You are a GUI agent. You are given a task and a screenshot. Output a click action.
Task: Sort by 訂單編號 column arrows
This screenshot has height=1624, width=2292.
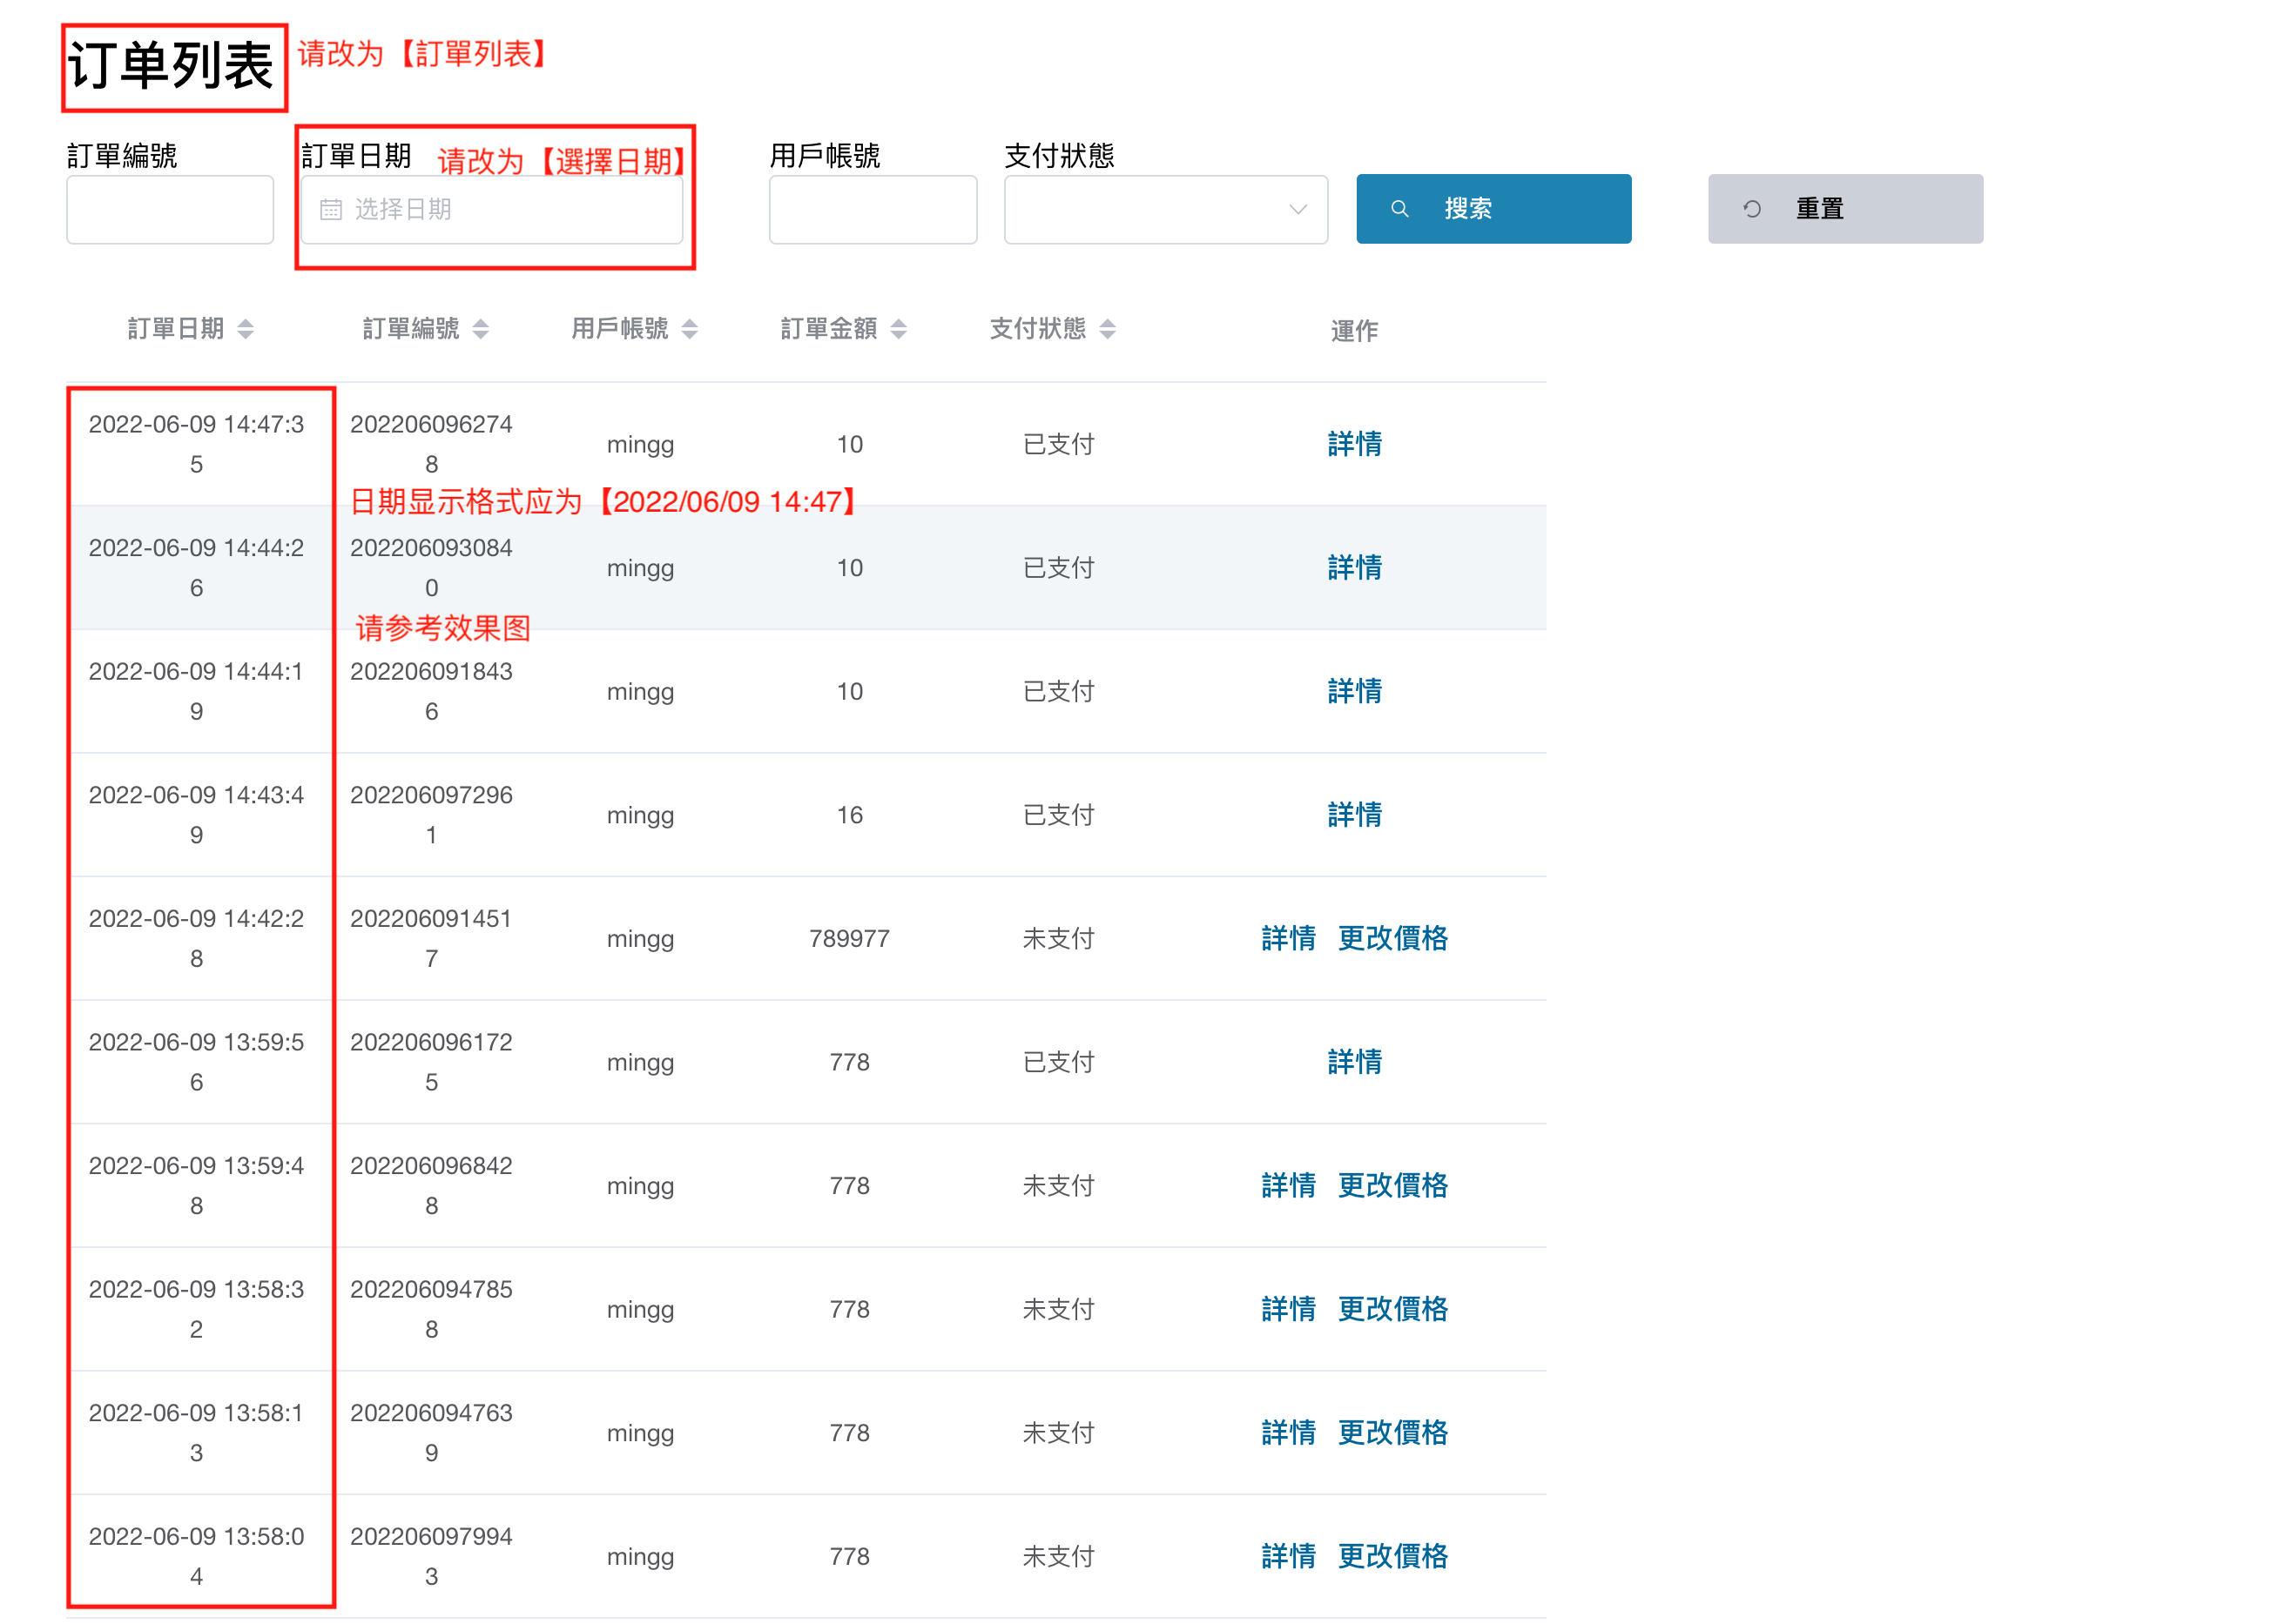pos(480,329)
